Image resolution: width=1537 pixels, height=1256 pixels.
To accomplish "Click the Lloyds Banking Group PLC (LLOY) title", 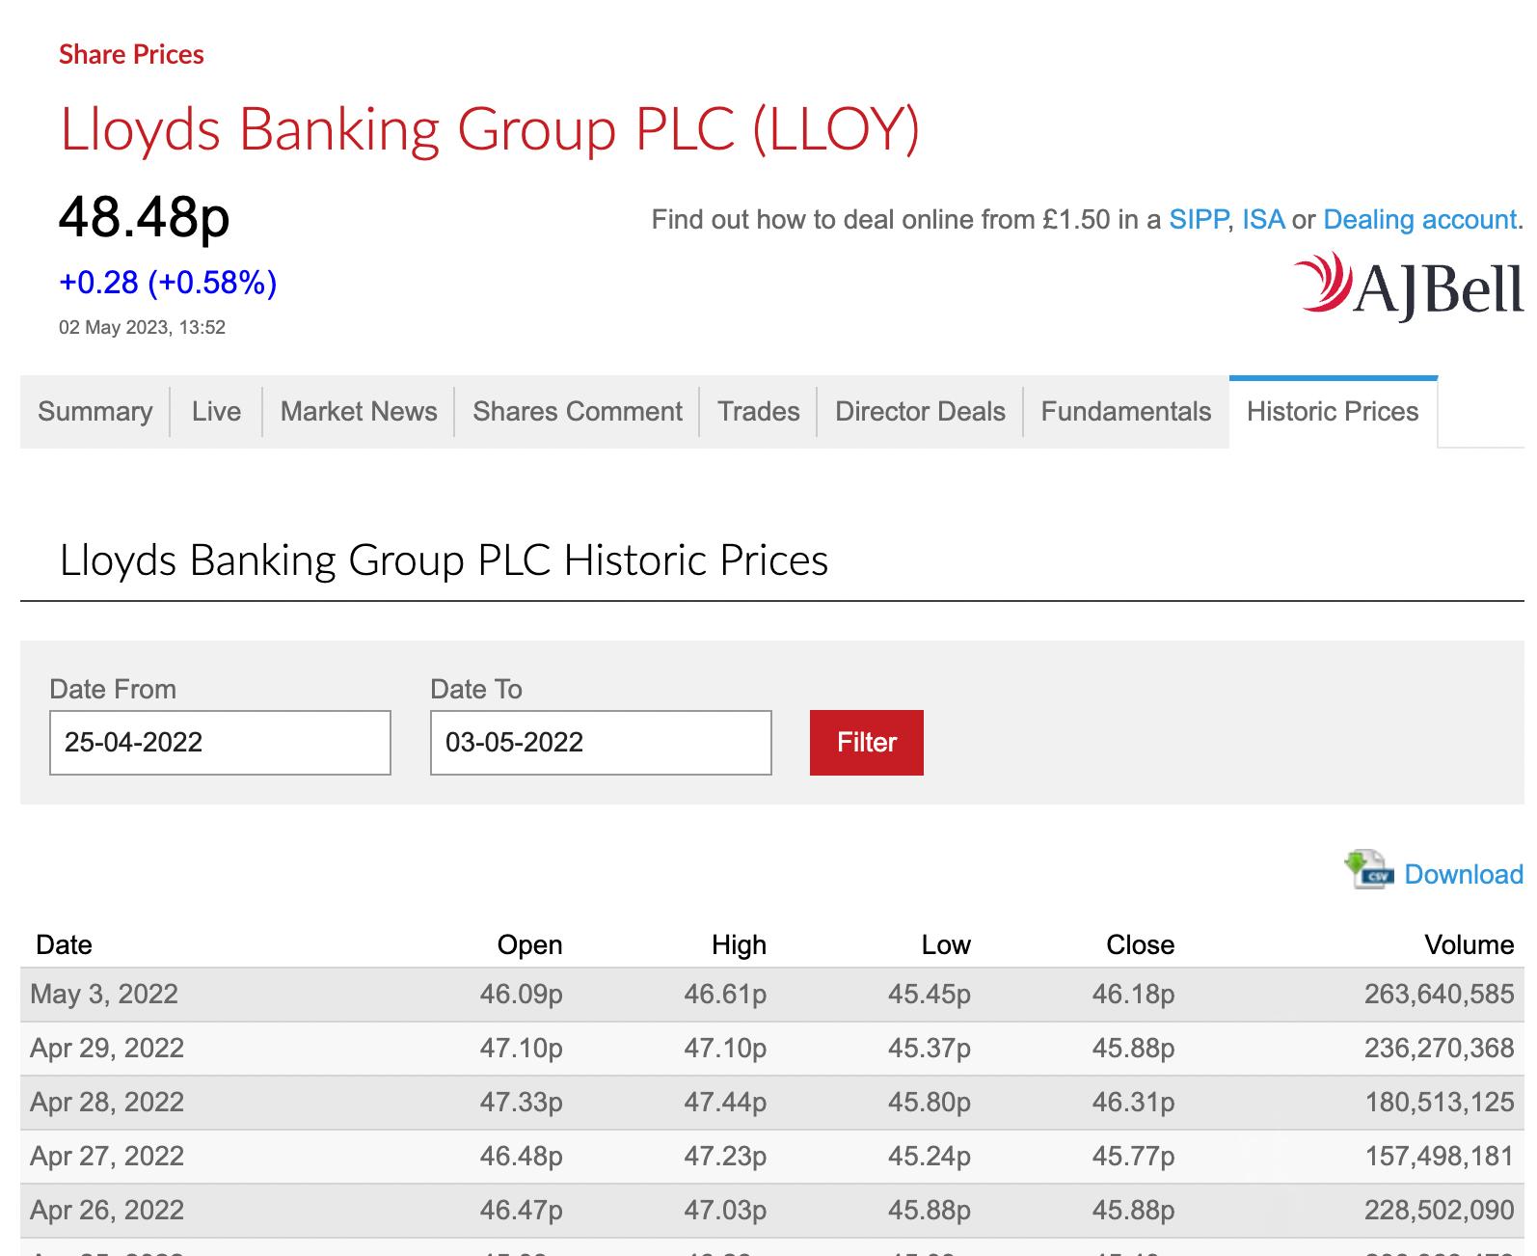I will tap(490, 129).
